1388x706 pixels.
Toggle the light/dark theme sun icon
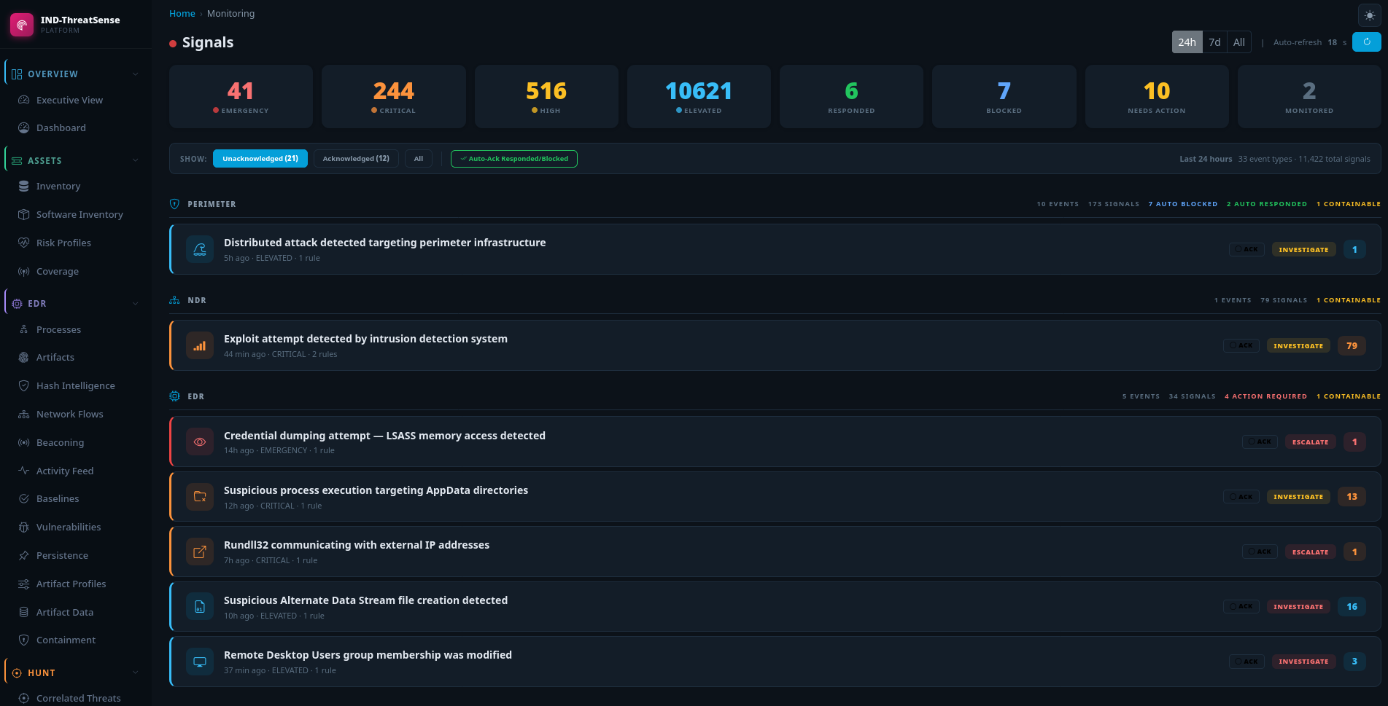pos(1369,15)
